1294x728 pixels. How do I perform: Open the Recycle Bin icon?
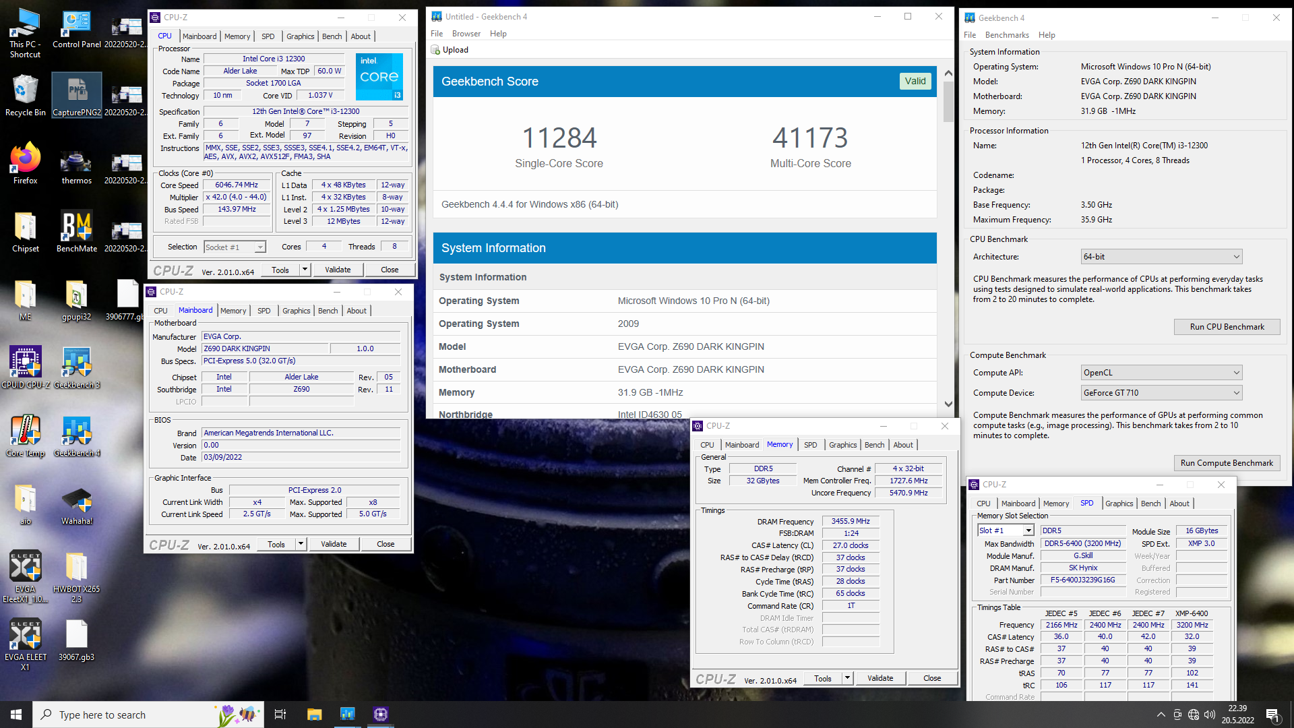click(x=25, y=96)
